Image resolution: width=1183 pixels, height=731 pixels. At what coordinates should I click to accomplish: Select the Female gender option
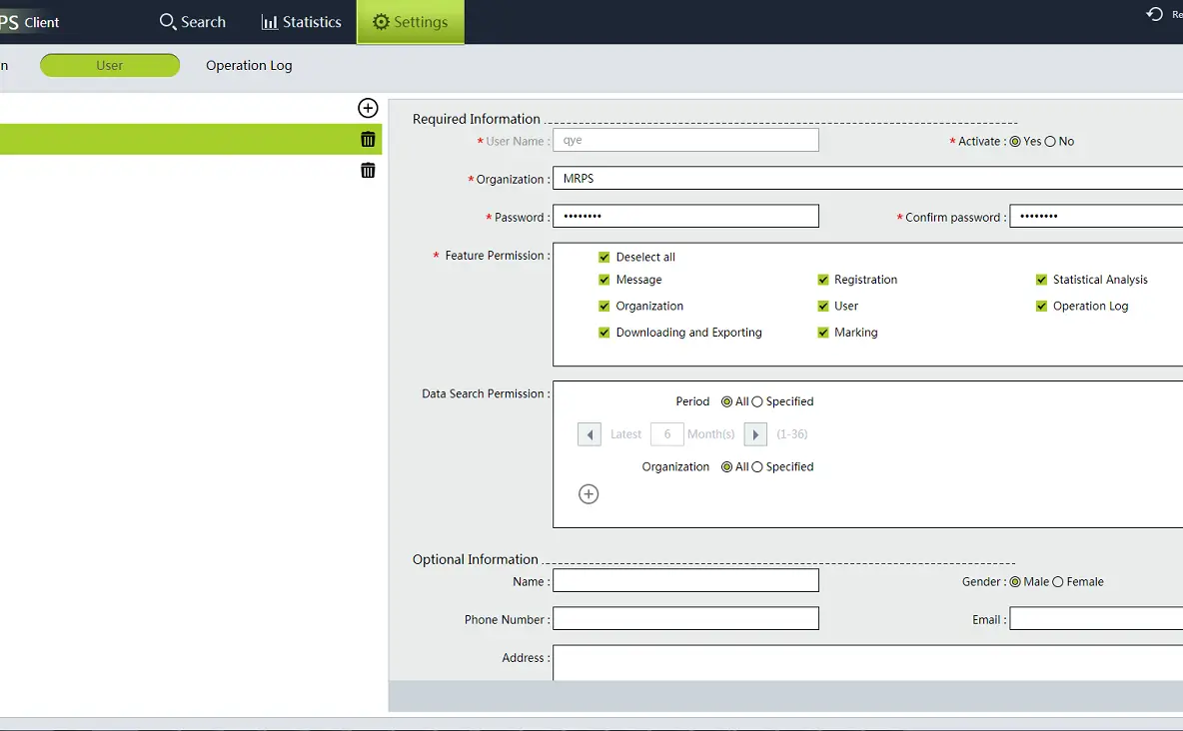pyautogui.click(x=1058, y=581)
